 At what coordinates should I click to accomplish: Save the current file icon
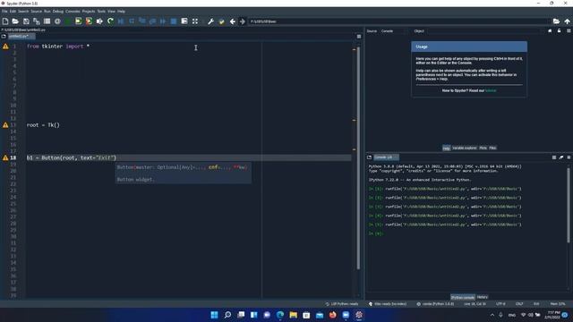pos(26,21)
